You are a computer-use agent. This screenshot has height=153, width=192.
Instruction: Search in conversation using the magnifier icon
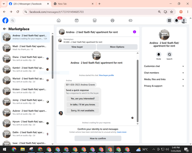click(169, 54)
